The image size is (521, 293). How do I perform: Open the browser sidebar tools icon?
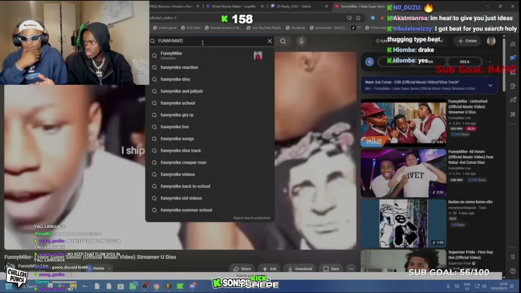(x=513, y=114)
